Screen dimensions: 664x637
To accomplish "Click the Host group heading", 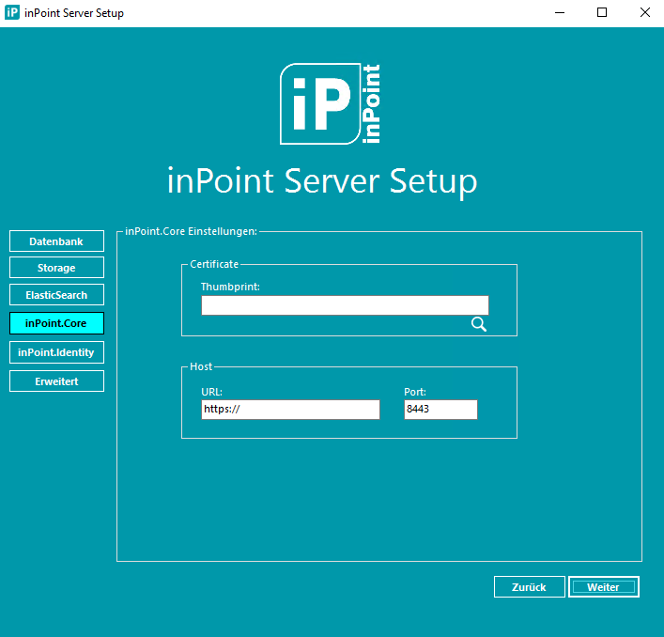I will [201, 366].
